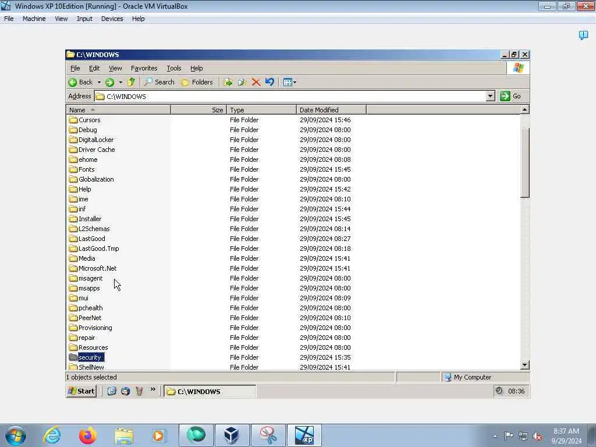This screenshot has width=596, height=447.
Task: Open the Explorer View menu
Action: 115,69
